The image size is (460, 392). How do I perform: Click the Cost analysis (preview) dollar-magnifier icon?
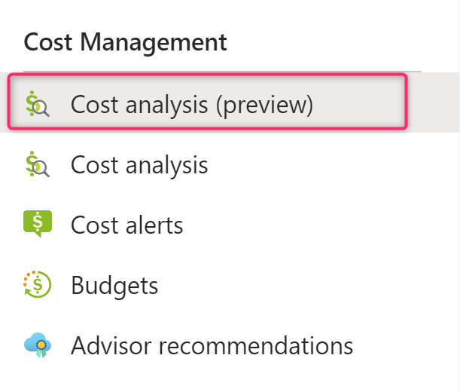(37, 105)
